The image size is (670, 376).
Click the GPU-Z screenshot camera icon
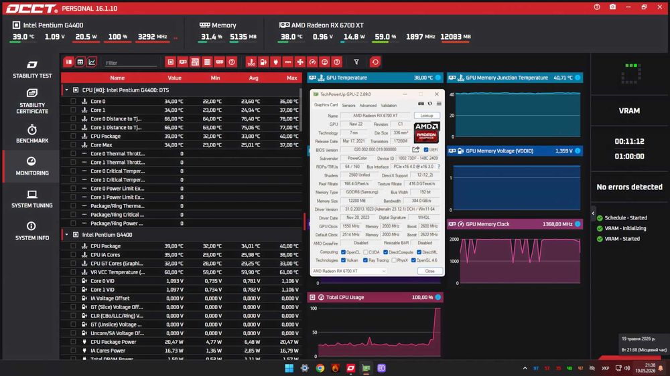[421, 104]
